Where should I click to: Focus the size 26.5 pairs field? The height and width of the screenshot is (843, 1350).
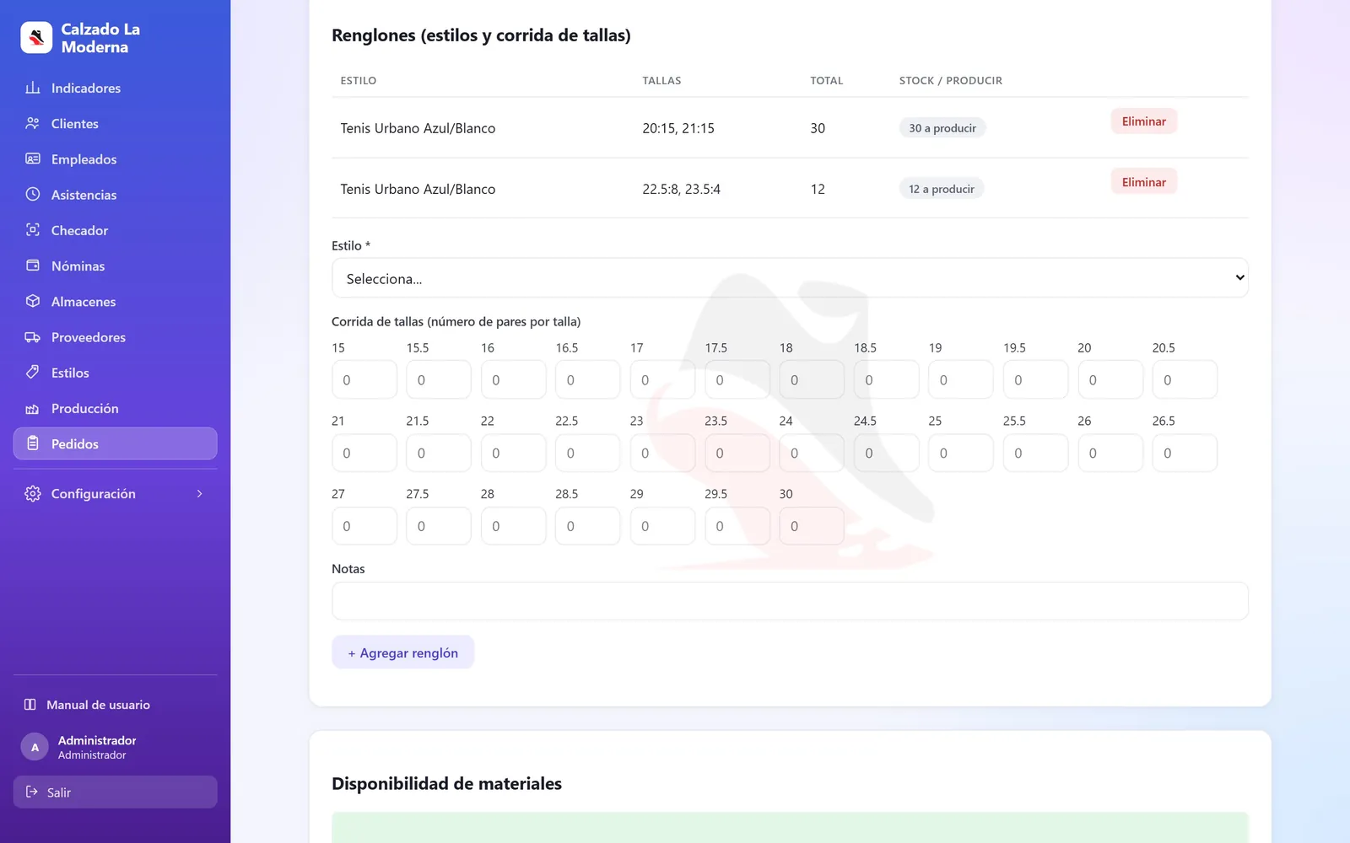pos(1185,453)
